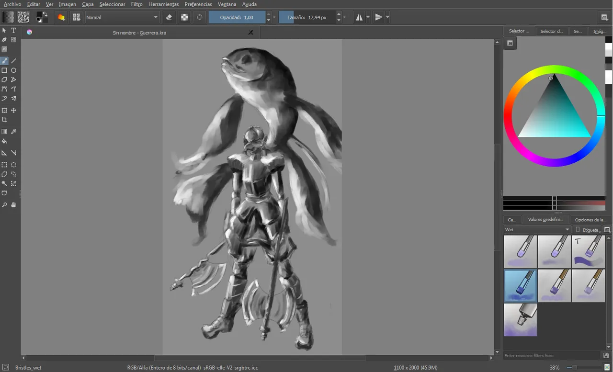This screenshot has height=372, width=613.
Task: Select the Dynamic brush tool
Action: (x=4, y=98)
